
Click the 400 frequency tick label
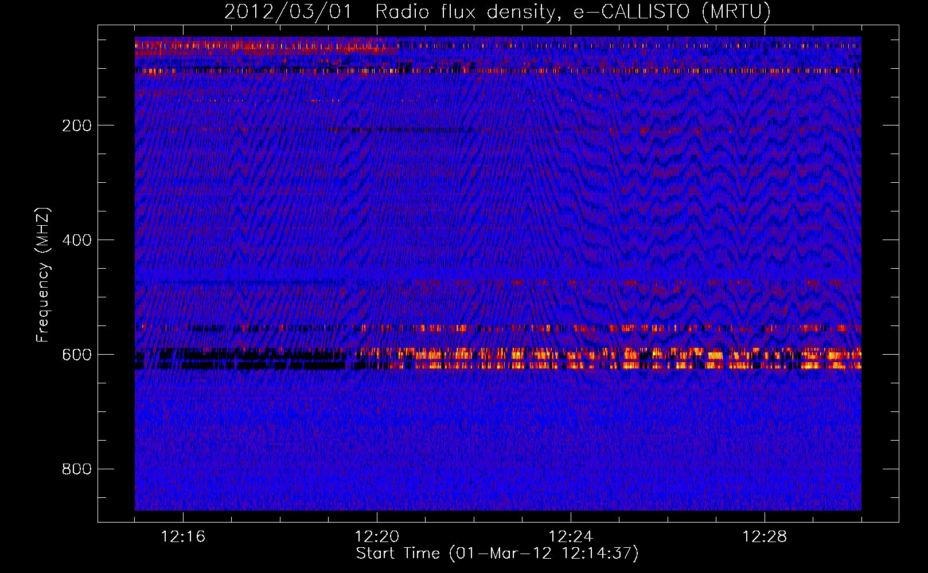click(77, 240)
